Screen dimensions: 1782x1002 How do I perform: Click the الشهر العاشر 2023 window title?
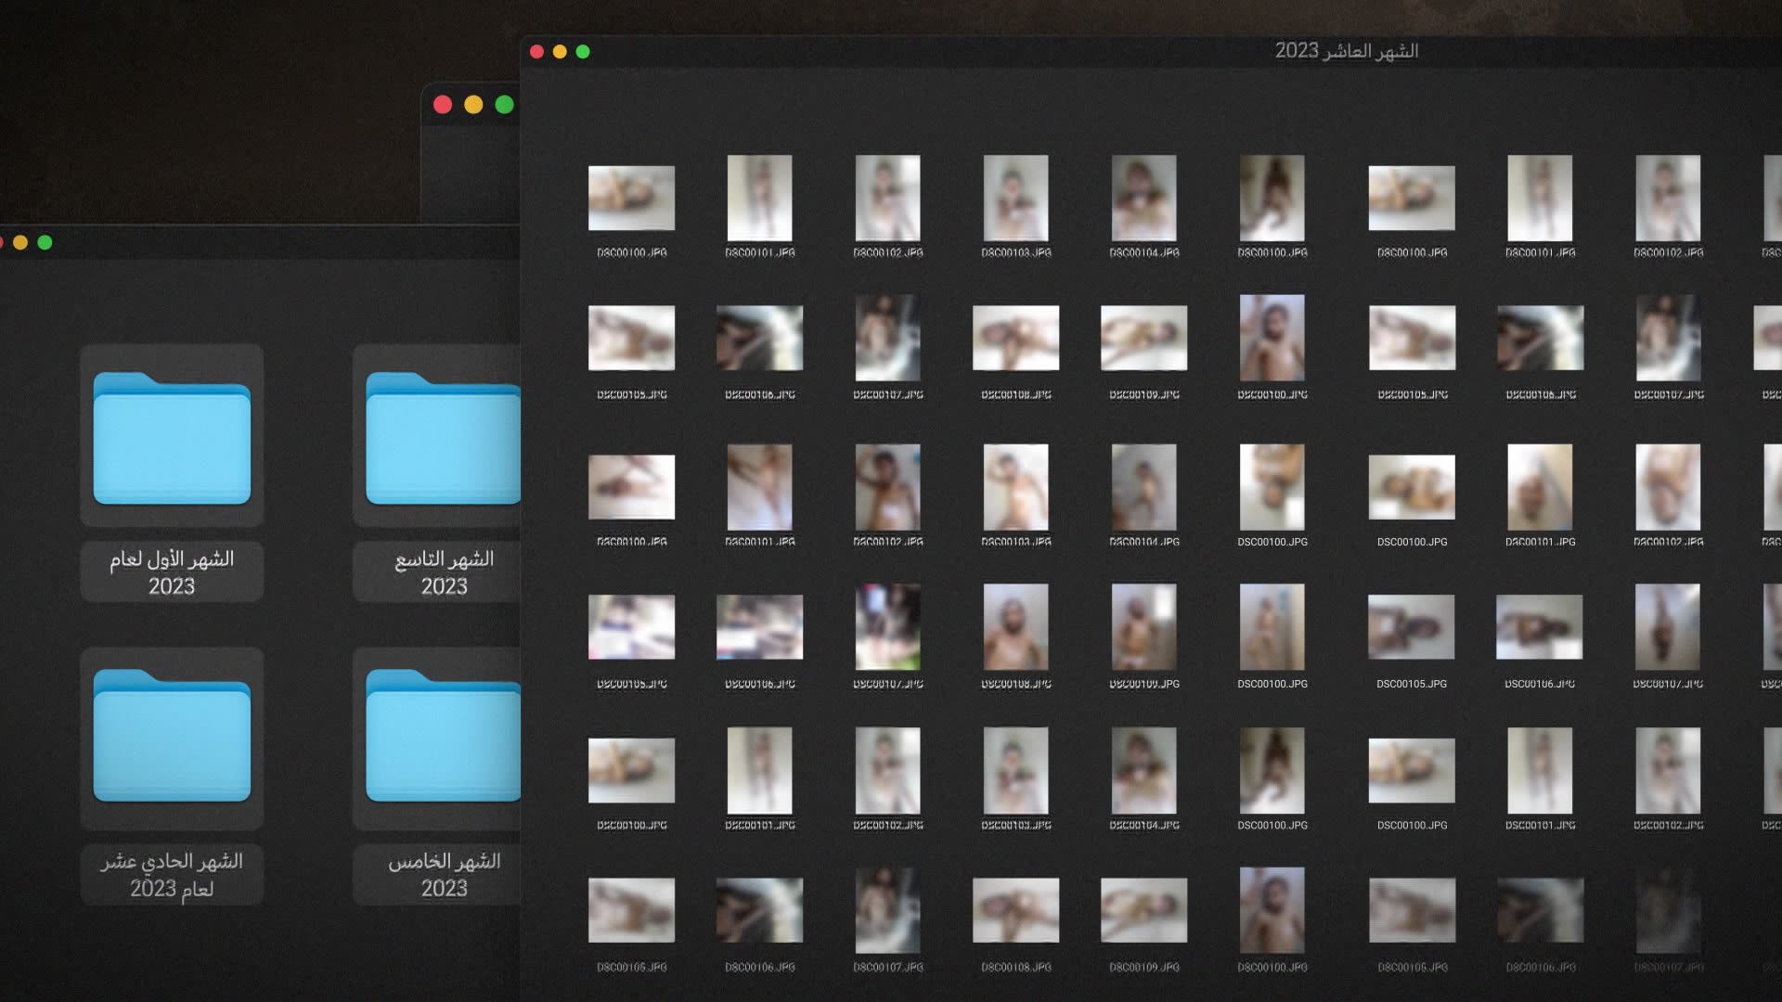click(x=1346, y=51)
